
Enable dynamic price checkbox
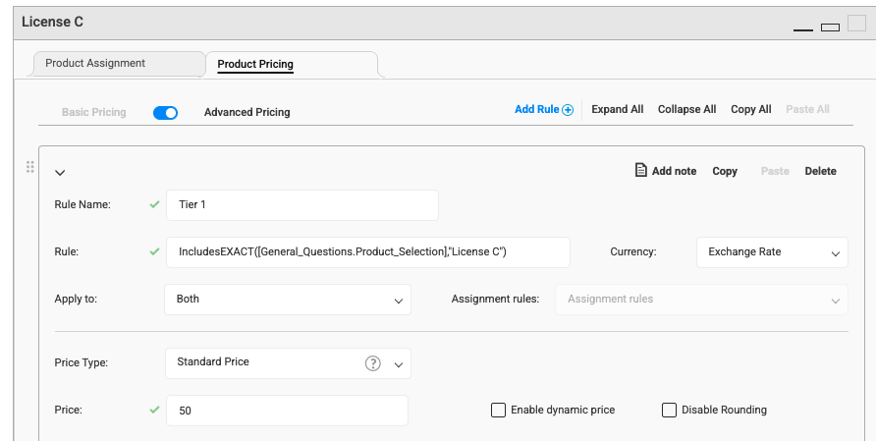498,410
